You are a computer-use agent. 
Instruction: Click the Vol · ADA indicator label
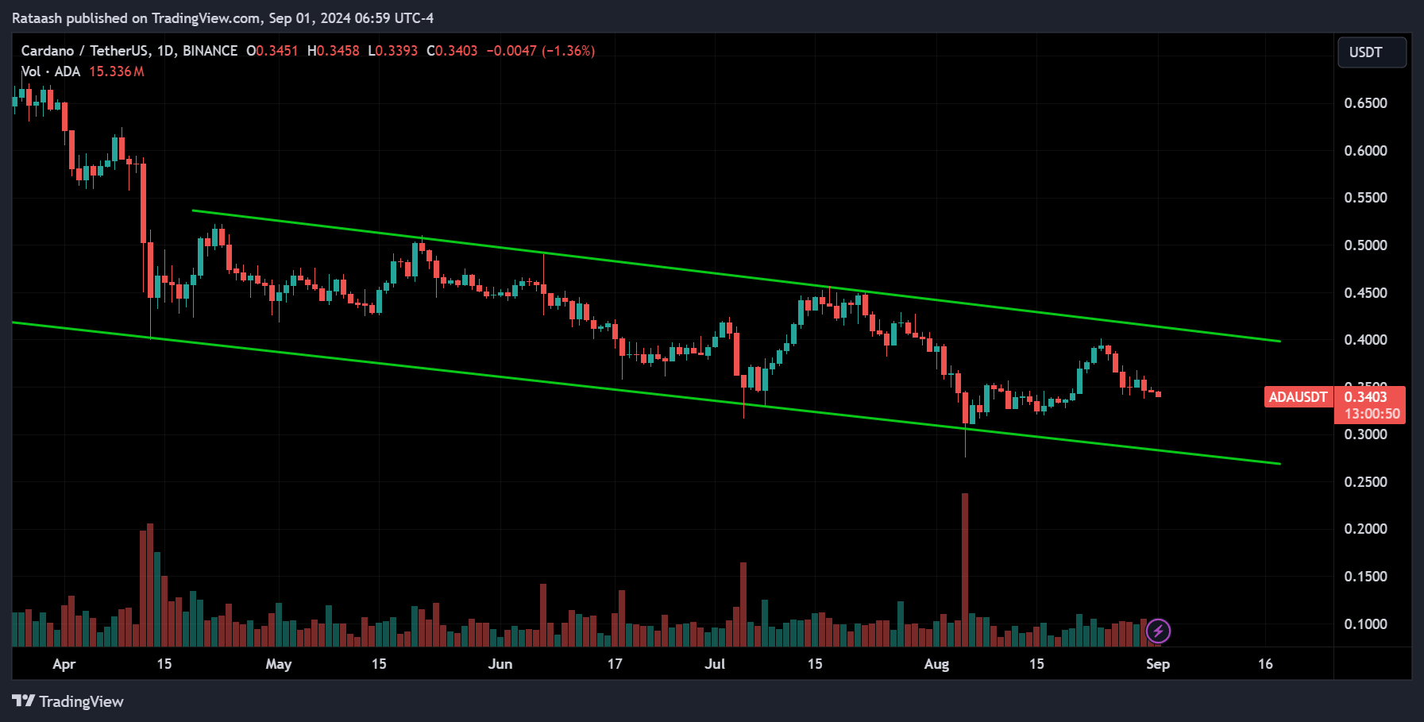coord(51,71)
